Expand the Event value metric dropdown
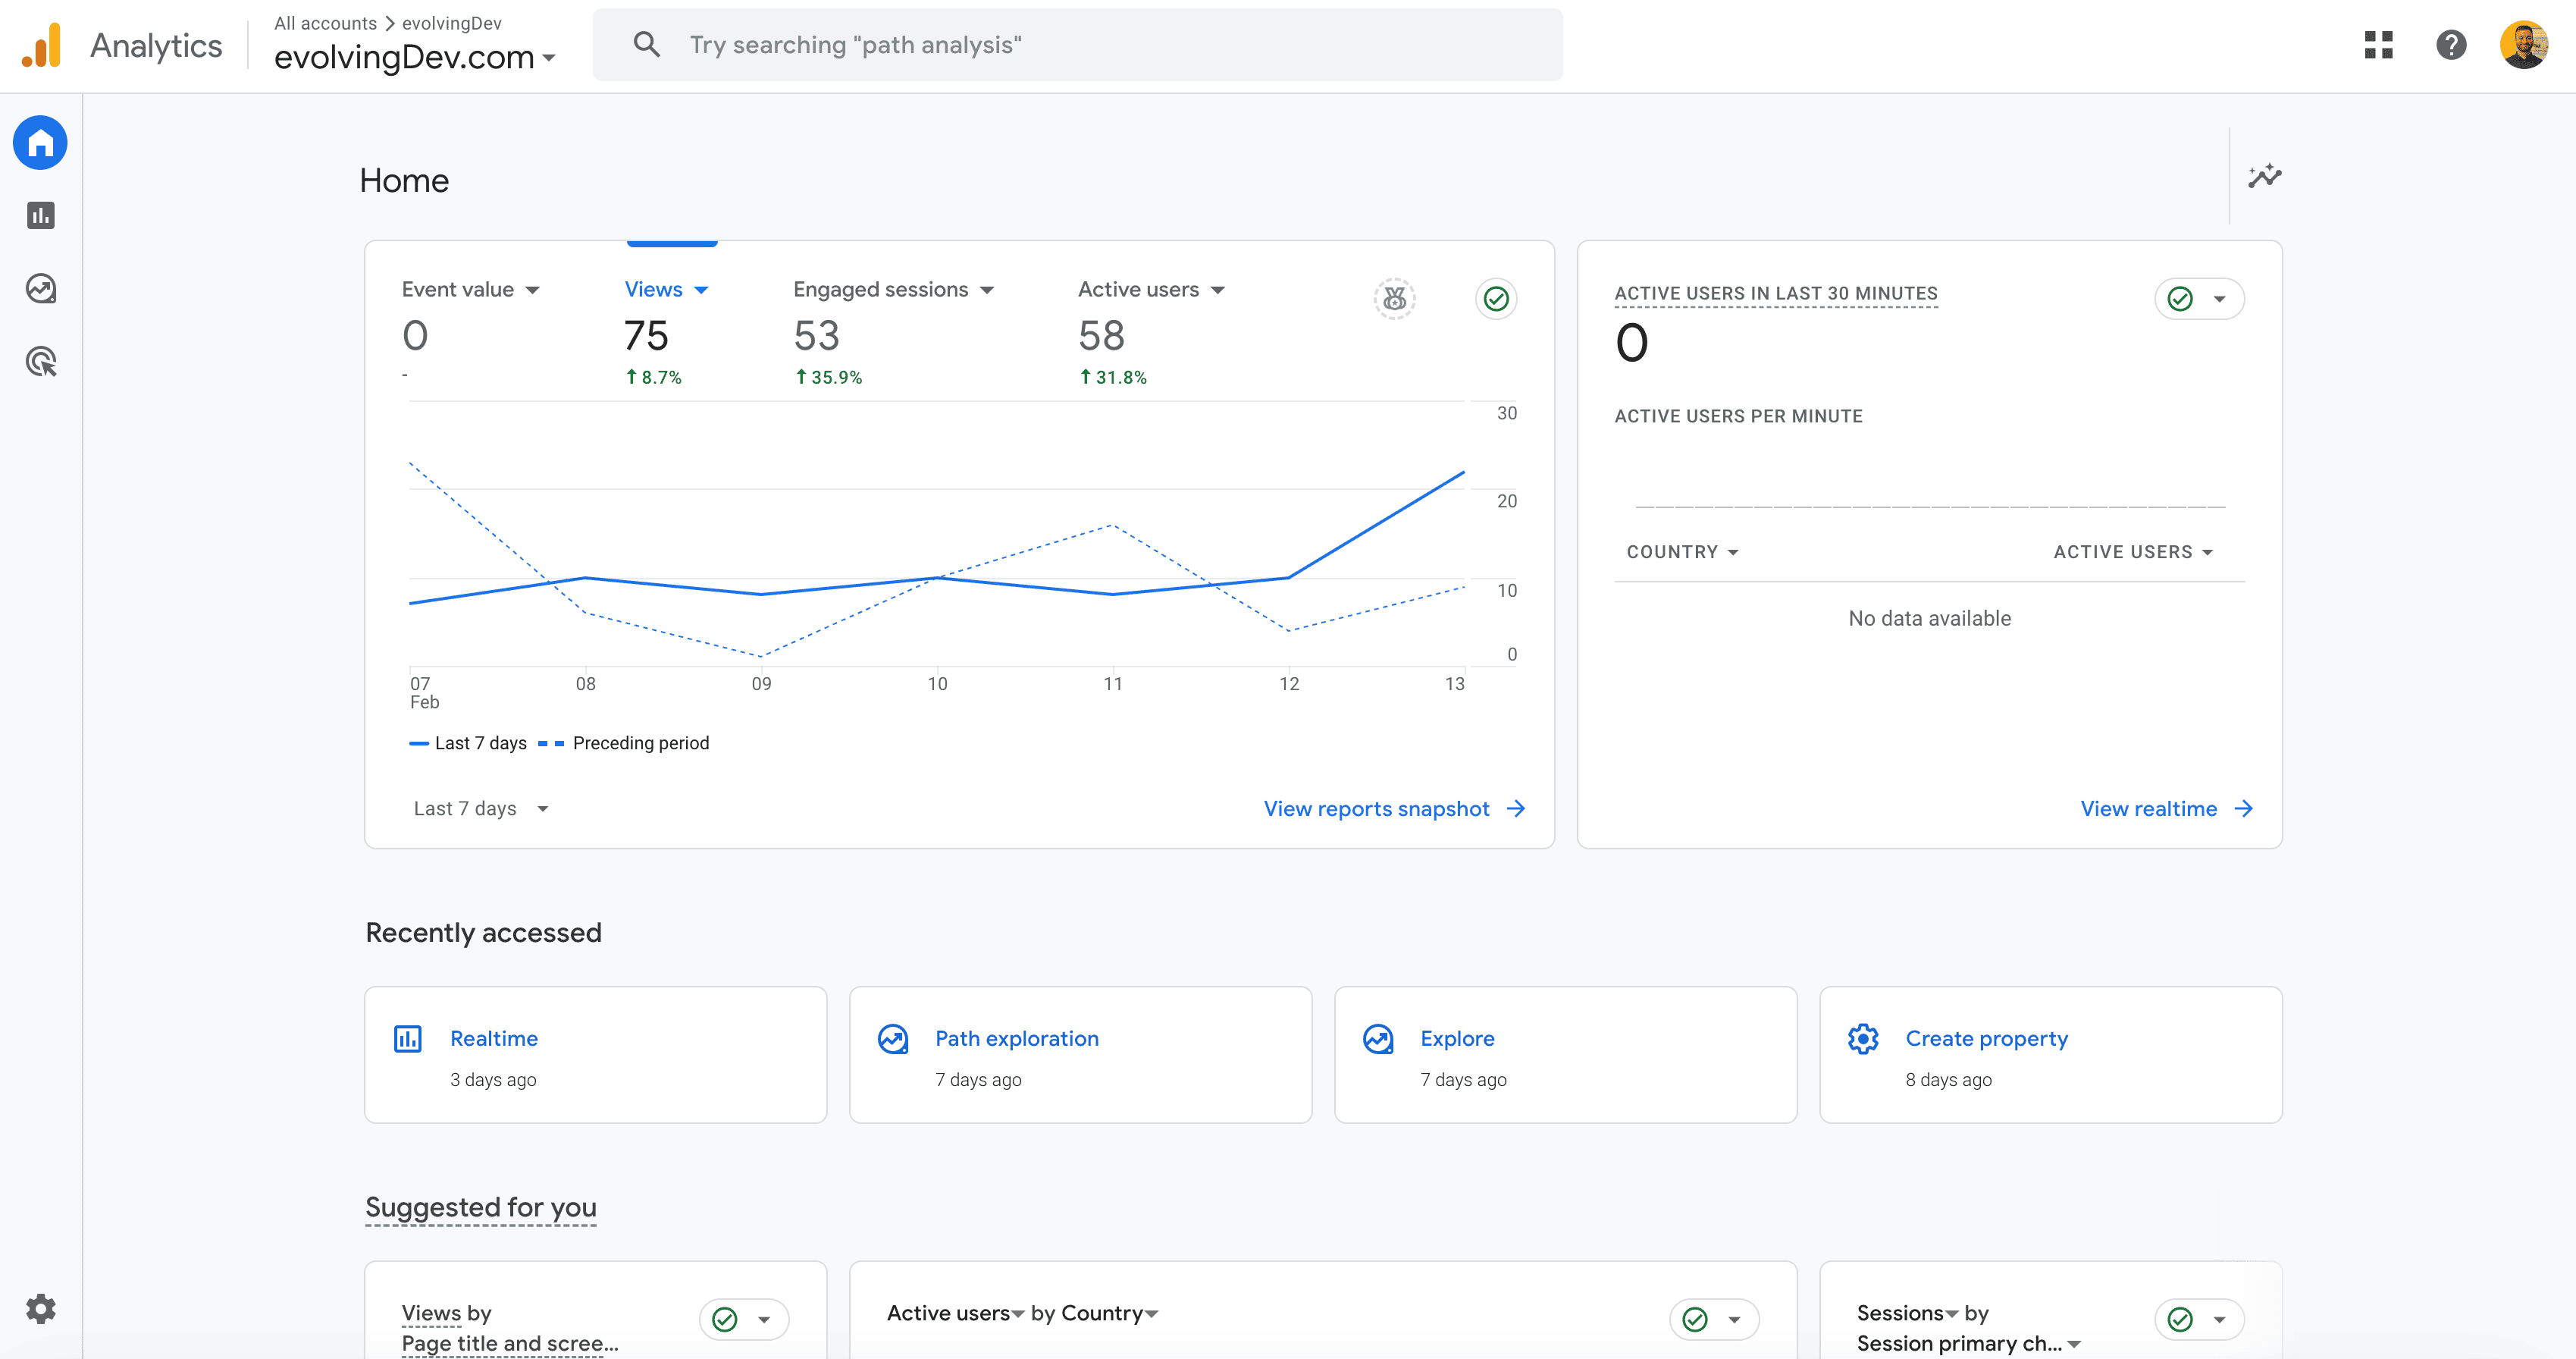2576x1359 pixels. pyautogui.click(x=533, y=290)
